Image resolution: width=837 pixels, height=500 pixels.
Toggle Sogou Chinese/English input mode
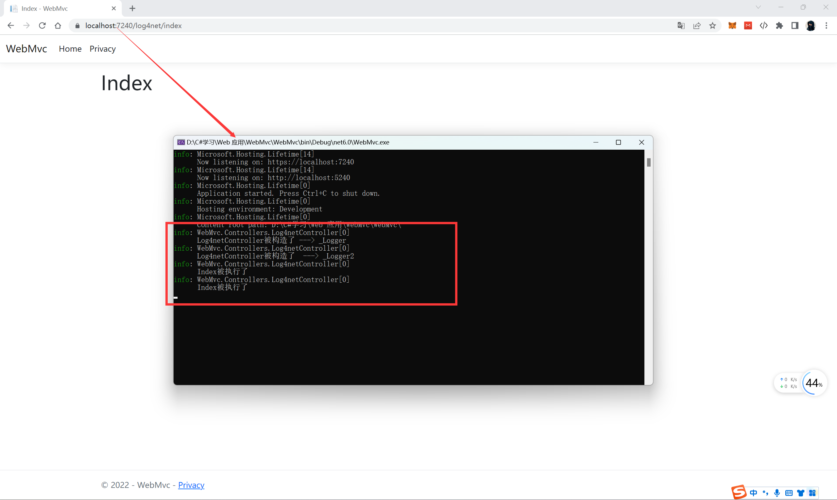[753, 492]
